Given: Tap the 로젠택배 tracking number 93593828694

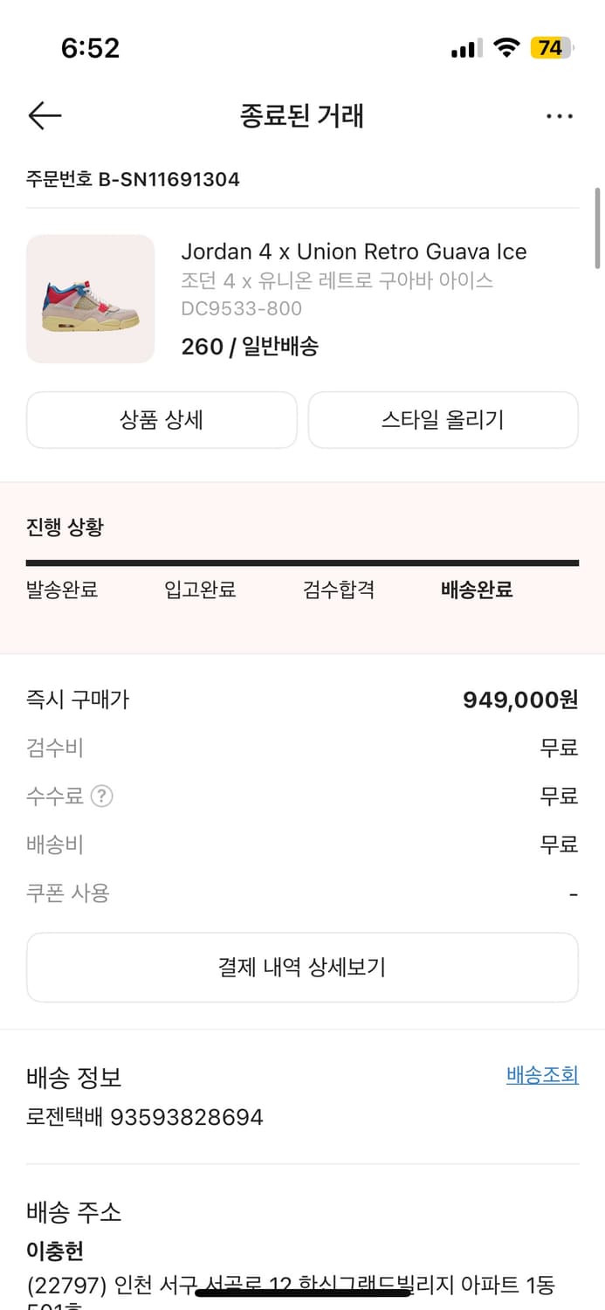Looking at the screenshot, I should click(146, 1116).
